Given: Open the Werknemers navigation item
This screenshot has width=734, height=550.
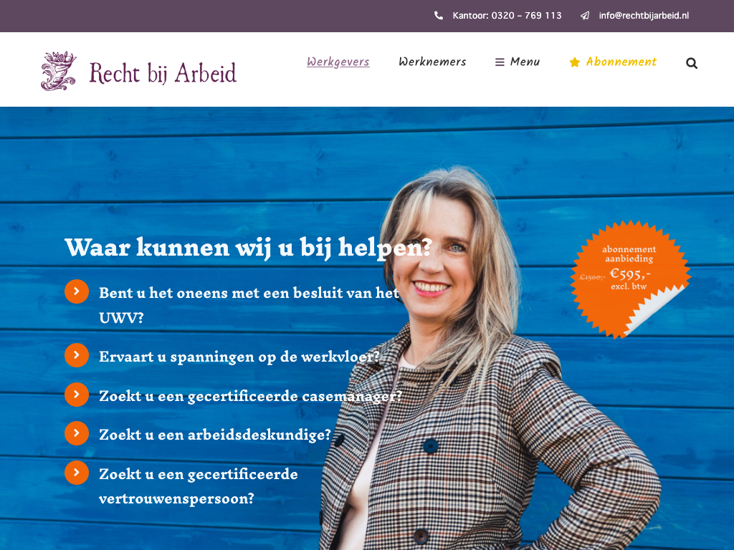Looking at the screenshot, I should pos(432,62).
